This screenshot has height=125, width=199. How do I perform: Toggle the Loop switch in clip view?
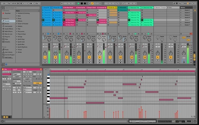click(x=37, y=83)
